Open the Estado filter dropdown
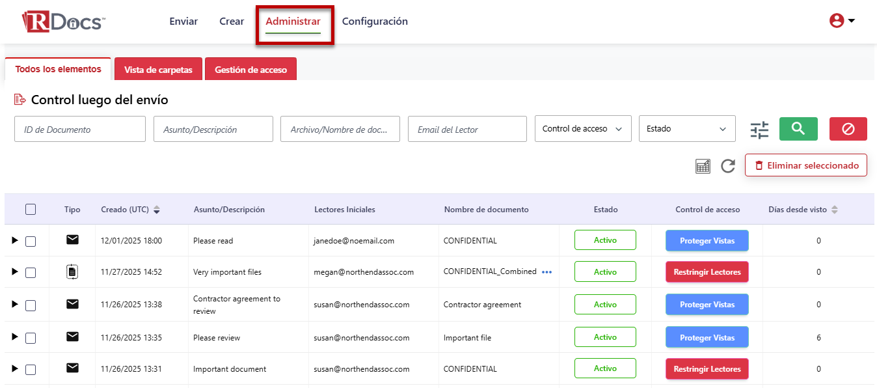877x388 pixels. click(686, 129)
